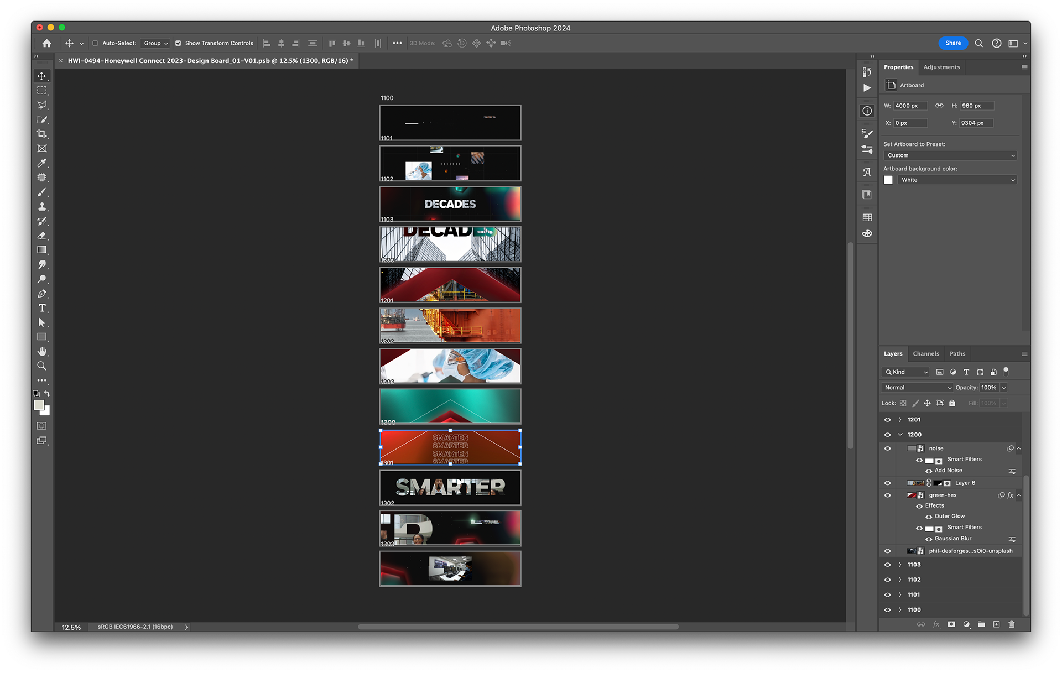Image resolution: width=1062 pixels, height=673 pixels.
Task: Select the Move tool
Action: click(42, 76)
